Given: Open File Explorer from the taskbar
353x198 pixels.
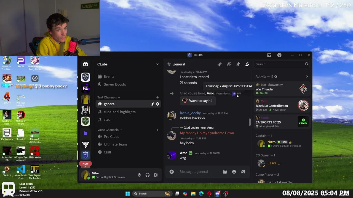Looking at the screenshot, I should coord(193,194).
